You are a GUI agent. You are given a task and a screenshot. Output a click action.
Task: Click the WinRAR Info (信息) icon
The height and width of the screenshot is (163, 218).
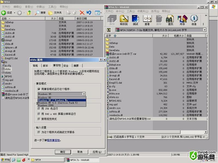tap(194, 20)
